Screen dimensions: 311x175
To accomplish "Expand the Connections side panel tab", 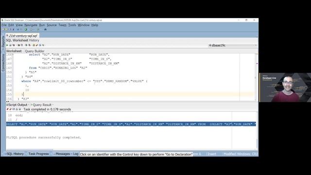I will [x=3, y=63].
